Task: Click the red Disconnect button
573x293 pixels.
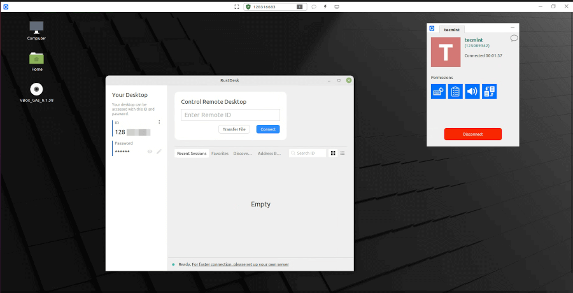Action: coord(473,134)
